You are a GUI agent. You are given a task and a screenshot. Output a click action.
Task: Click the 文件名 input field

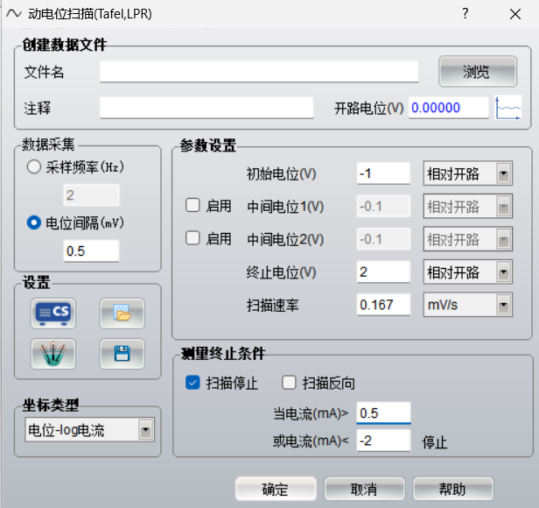pos(259,72)
